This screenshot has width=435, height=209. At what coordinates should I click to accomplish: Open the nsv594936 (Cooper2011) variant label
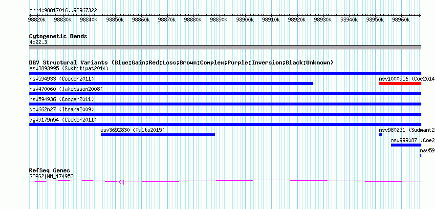(x=62, y=99)
